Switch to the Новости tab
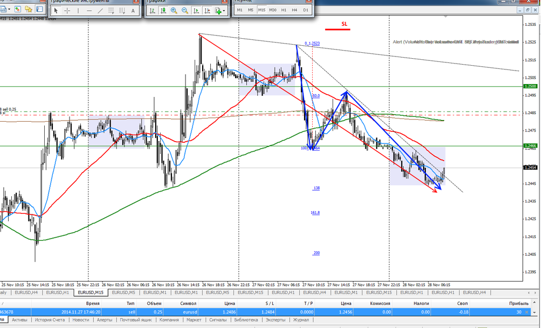 (81, 320)
